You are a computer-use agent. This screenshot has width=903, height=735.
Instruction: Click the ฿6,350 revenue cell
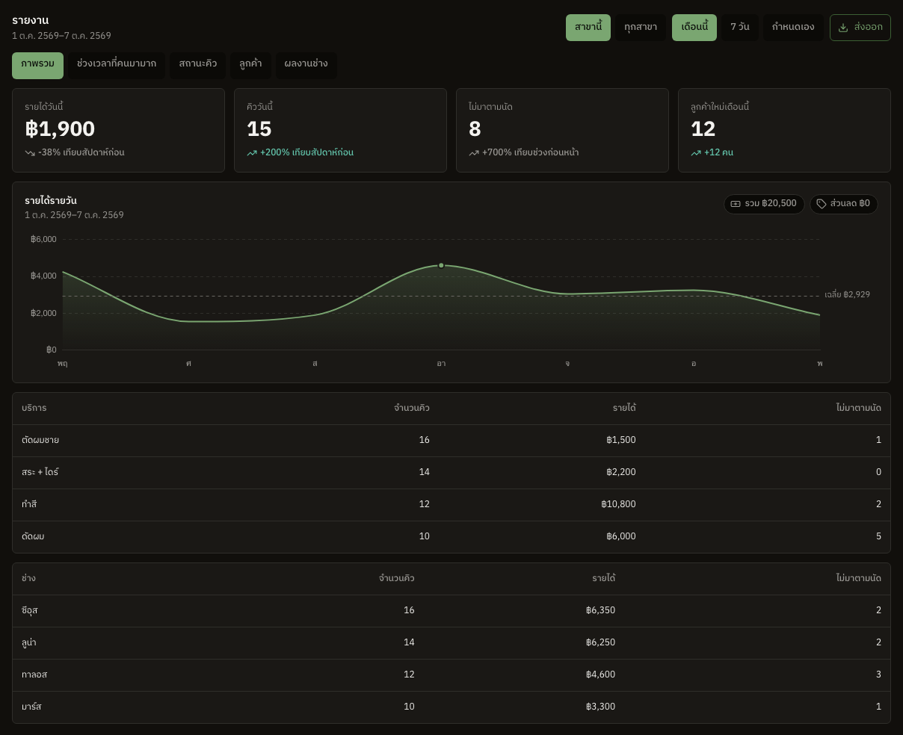tap(600, 610)
